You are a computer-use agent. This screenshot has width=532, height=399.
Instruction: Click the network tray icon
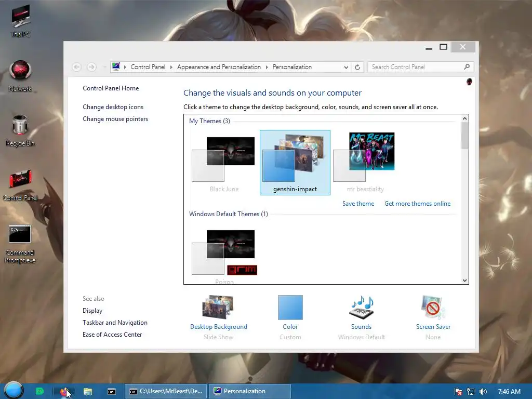click(471, 392)
